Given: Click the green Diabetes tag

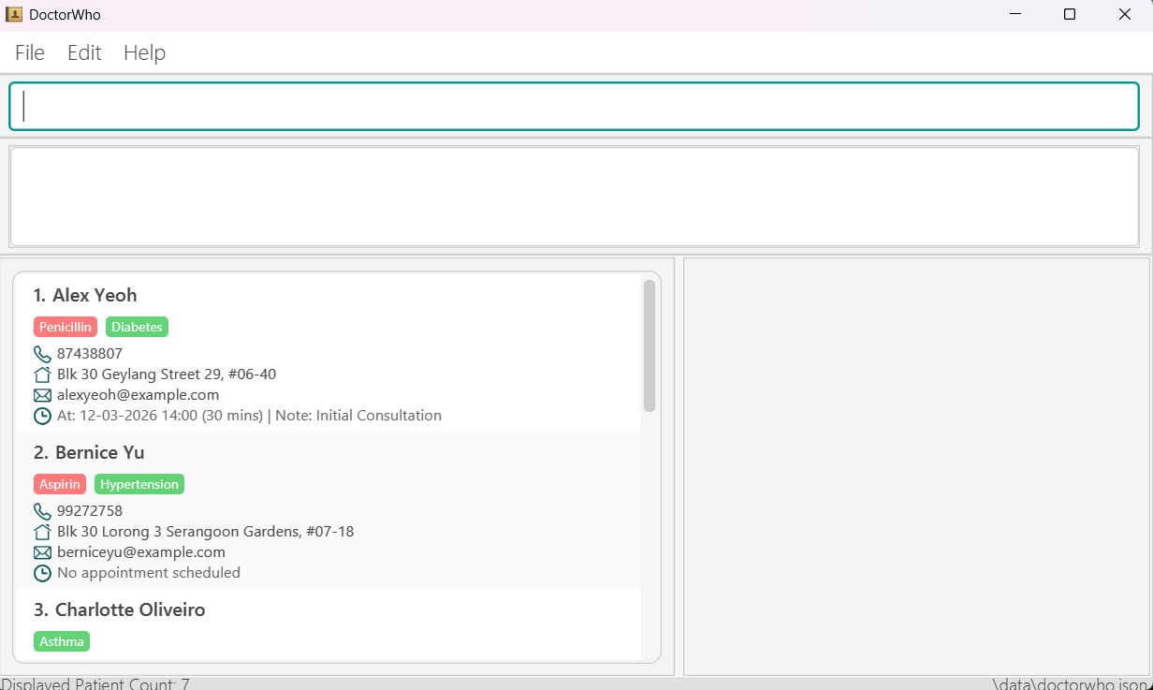Looking at the screenshot, I should click(x=137, y=327).
